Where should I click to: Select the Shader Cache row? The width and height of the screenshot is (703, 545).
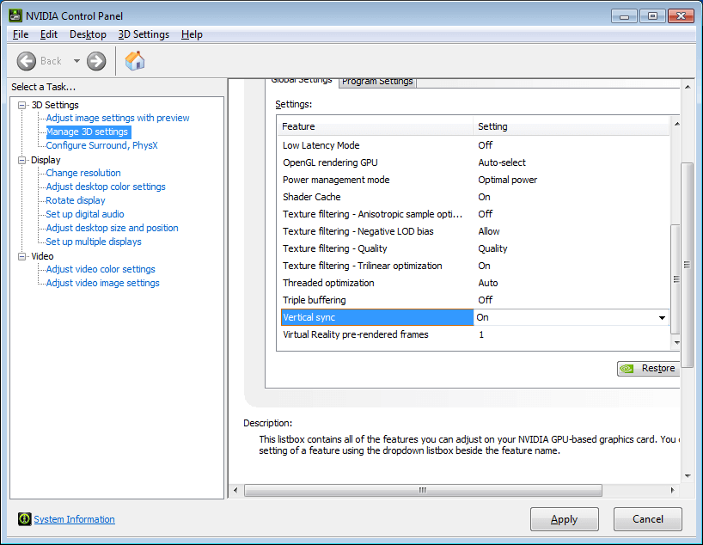click(474, 197)
